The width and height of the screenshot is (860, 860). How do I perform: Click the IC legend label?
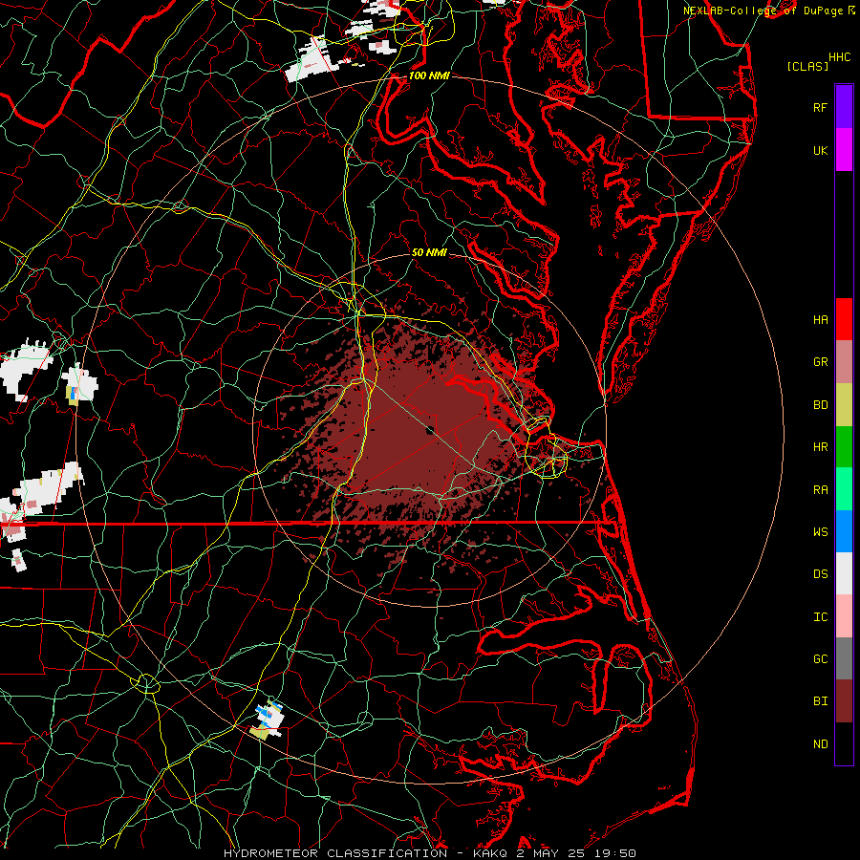pos(820,617)
